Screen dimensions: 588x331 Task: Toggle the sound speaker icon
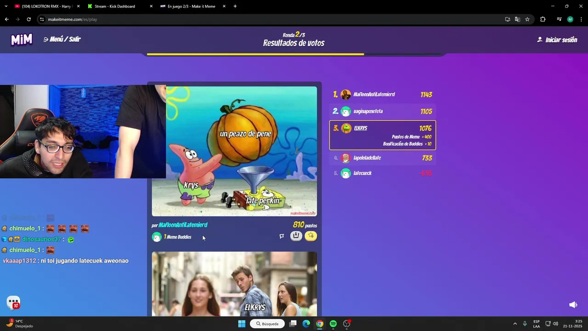tap(573, 305)
